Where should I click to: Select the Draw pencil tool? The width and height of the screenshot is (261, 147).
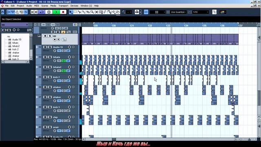[x=105, y=12]
